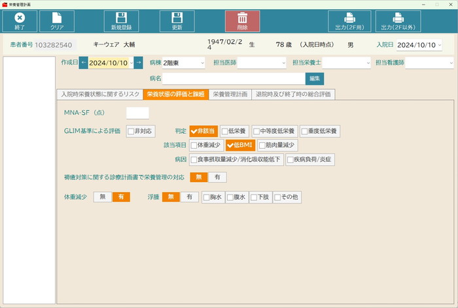Click the MNA-SF score input field
The height and width of the screenshot is (308, 458).
tap(137, 113)
